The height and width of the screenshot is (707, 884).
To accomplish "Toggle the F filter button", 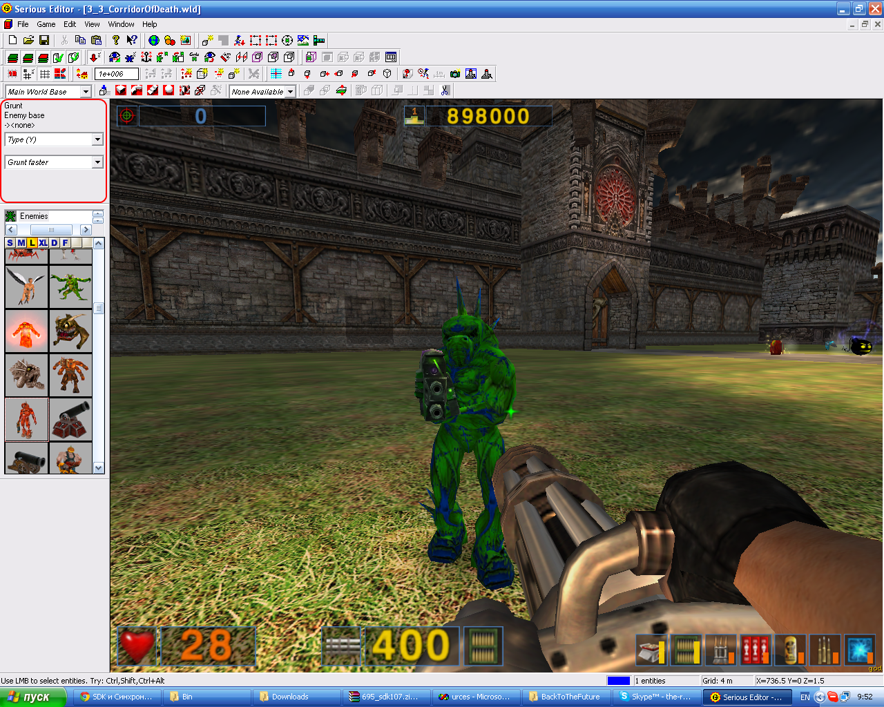I will (65, 242).
